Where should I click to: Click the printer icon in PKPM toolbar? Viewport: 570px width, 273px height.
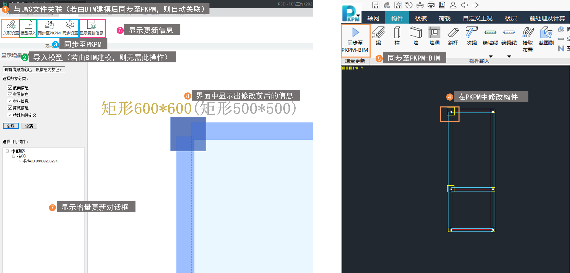coord(431,5)
